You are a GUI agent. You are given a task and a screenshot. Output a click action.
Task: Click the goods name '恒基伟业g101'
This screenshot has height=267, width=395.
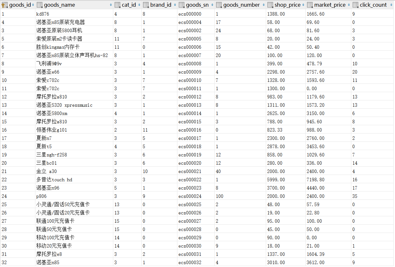(52, 130)
